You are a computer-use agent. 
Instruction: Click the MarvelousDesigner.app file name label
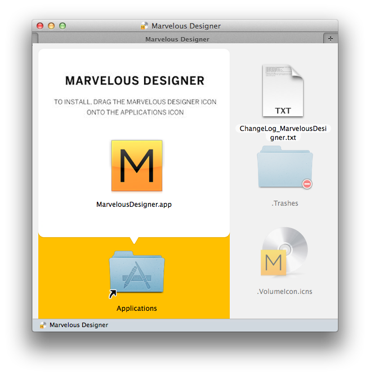click(134, 205)
